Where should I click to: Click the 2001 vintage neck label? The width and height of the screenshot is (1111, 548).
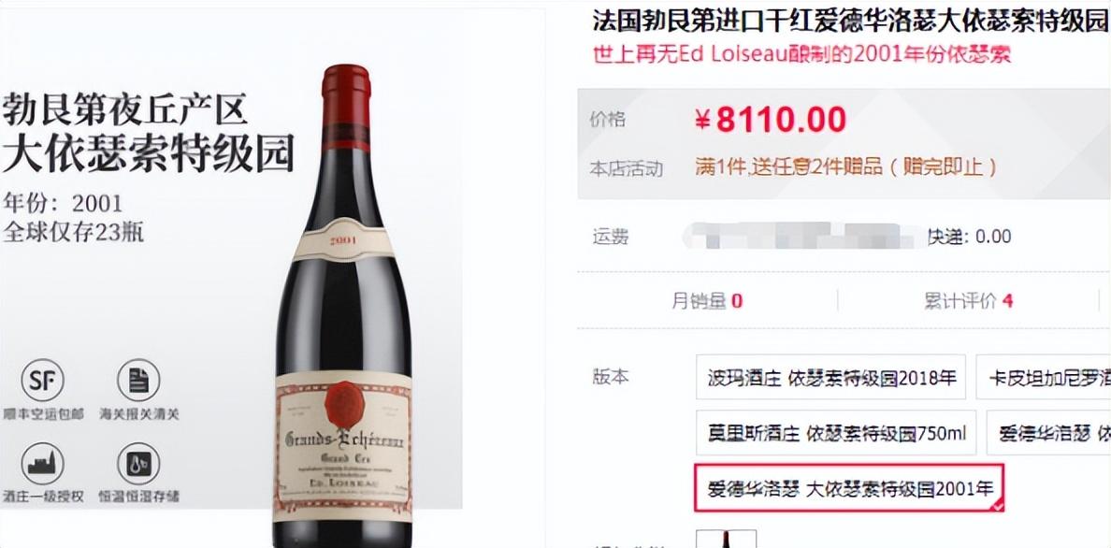pos(343,240)
